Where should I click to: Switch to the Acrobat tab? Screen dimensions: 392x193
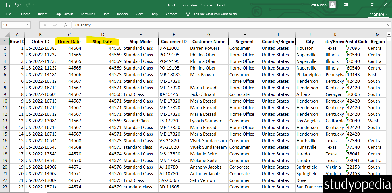point(171,14)
